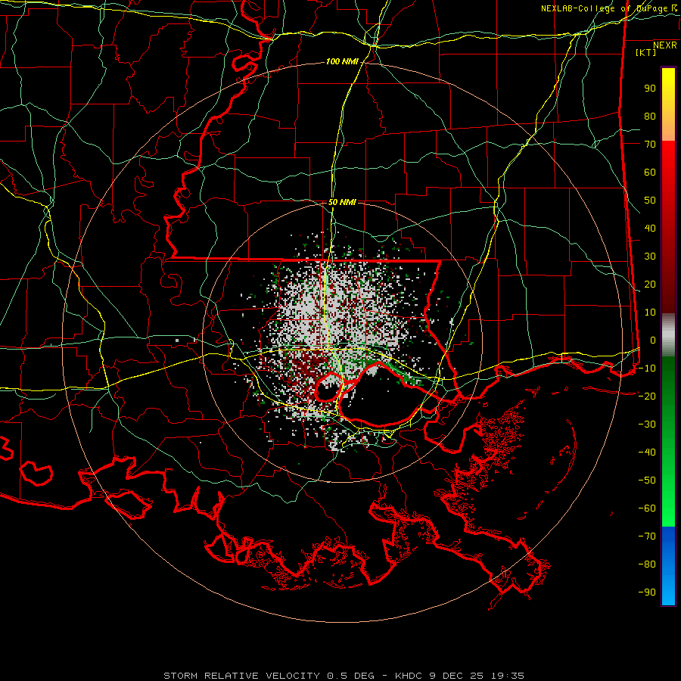
Task: Click the 30 value on the velocity scale
Action: tap(650, 257)
